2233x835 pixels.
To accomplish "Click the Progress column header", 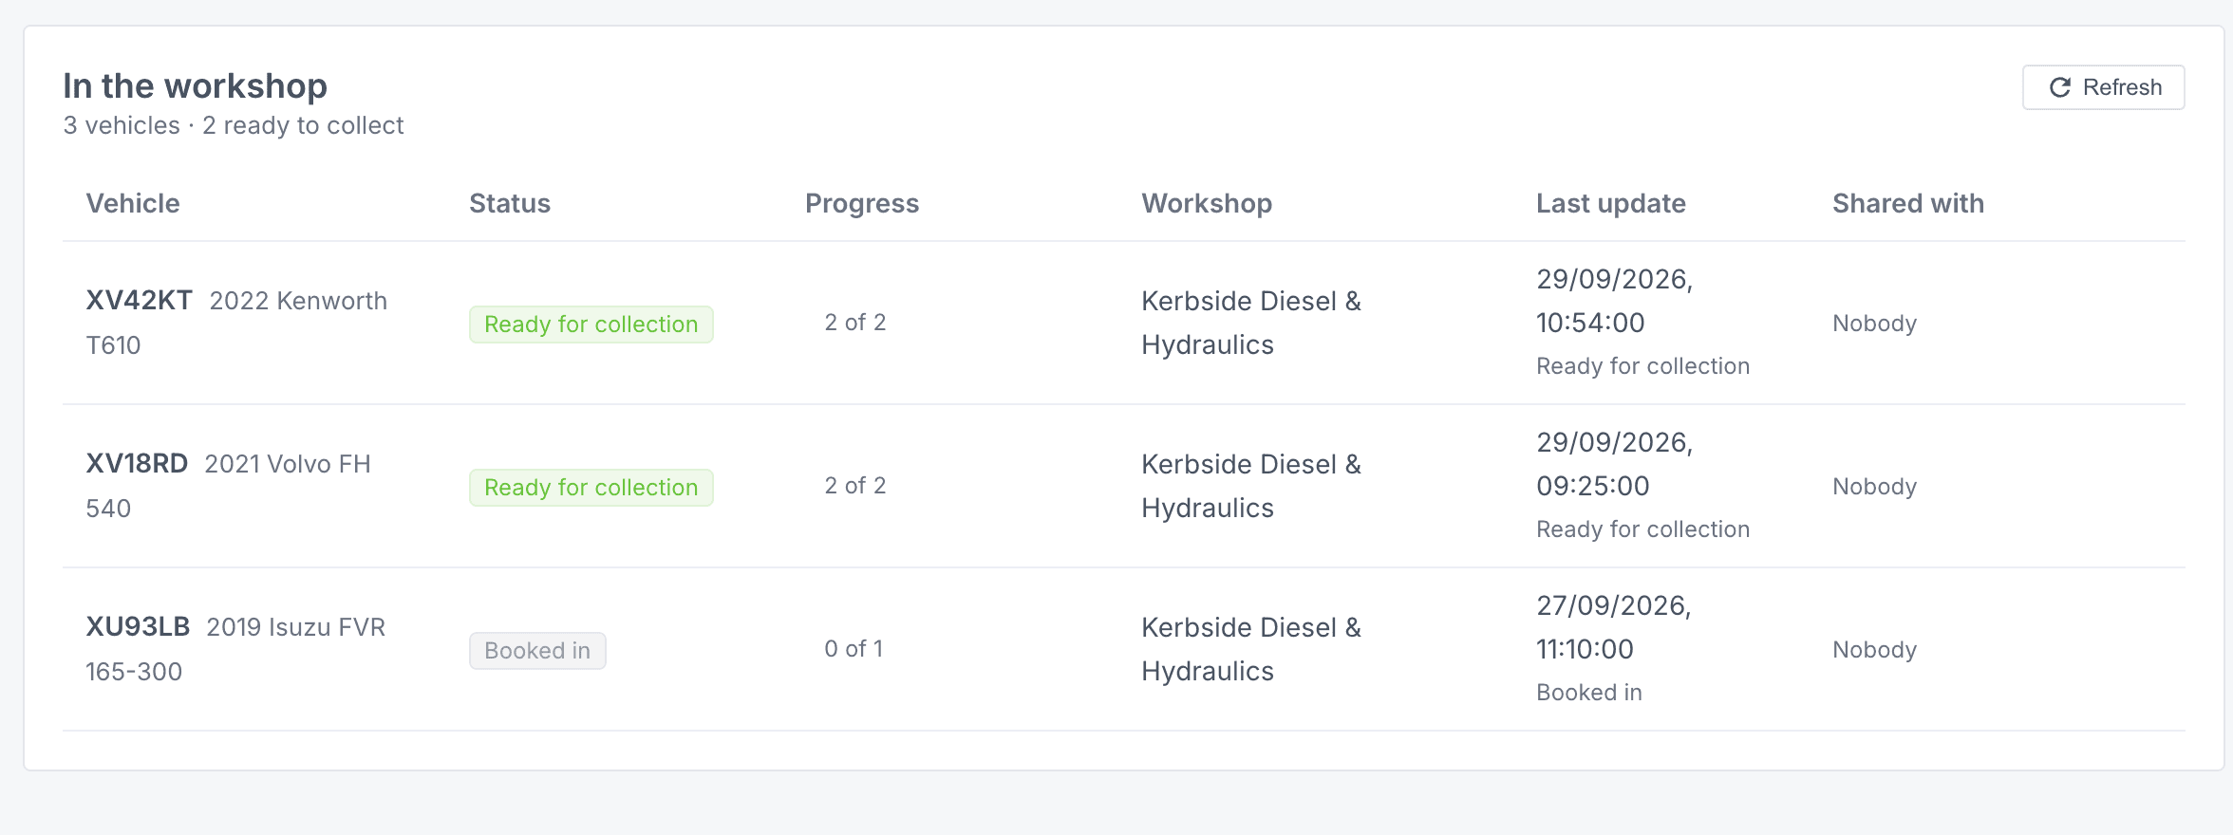I will click(x=862, y=204).
